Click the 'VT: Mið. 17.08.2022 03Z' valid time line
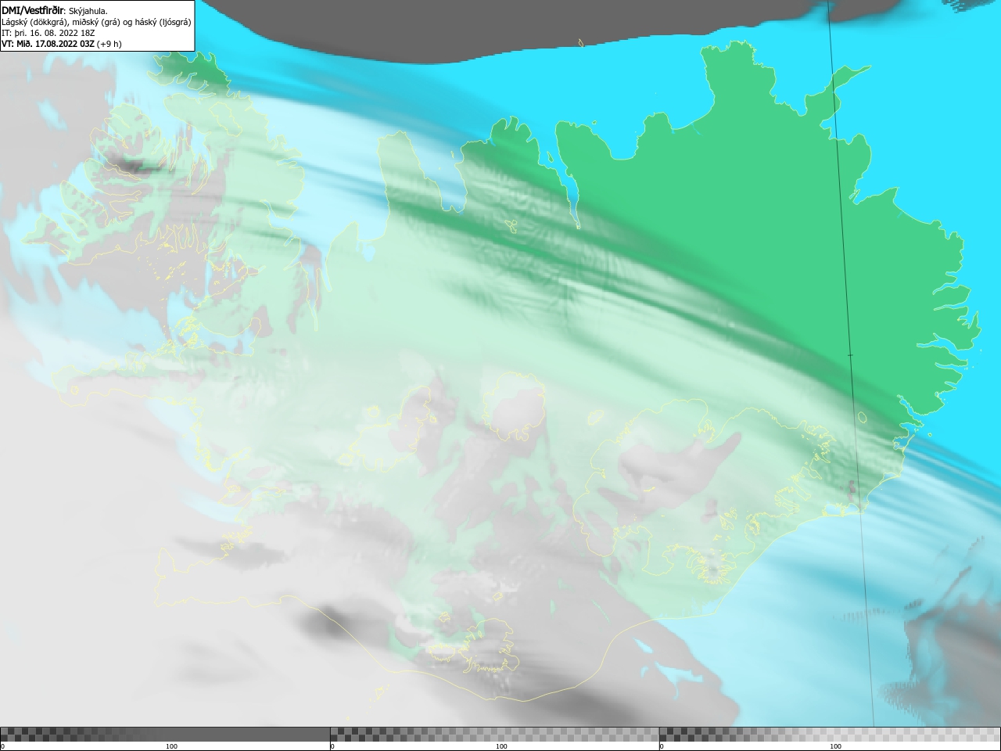Viewport: 1001px width, 751px height. coord(62,44)
